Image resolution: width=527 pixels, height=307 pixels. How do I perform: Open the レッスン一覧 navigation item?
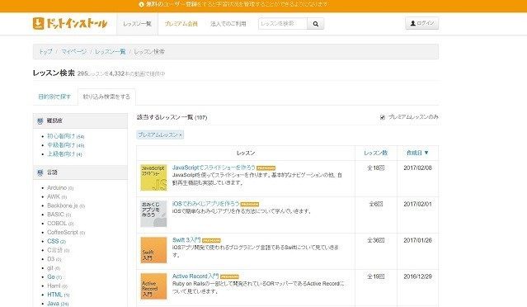point(137,24)
